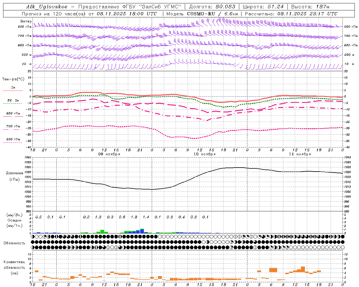The image size is (359, 287).
Task: Click the "(мм/3ч.)" units label
Action: [14, 215]
